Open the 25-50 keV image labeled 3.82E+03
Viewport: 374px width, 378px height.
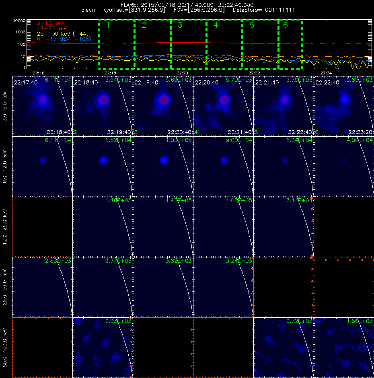(x=163, y=287)
